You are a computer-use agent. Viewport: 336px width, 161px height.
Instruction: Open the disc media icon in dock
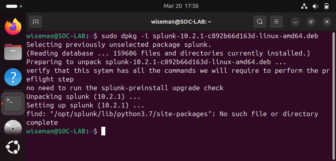pos(13,128)
